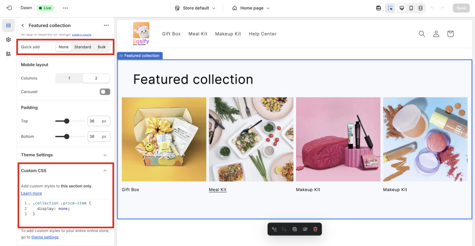The image size is (475, 246).
Task: Click the account icon in store header
Action: point(436,34)
